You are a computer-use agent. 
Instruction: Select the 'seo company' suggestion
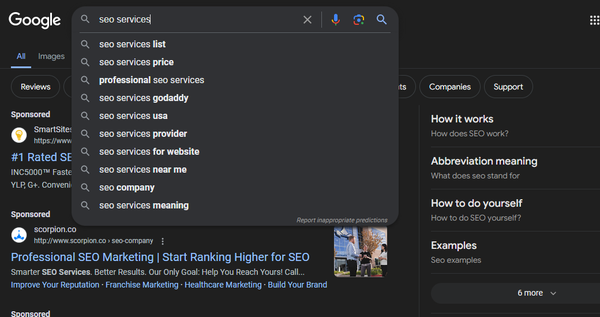[235, 188]
